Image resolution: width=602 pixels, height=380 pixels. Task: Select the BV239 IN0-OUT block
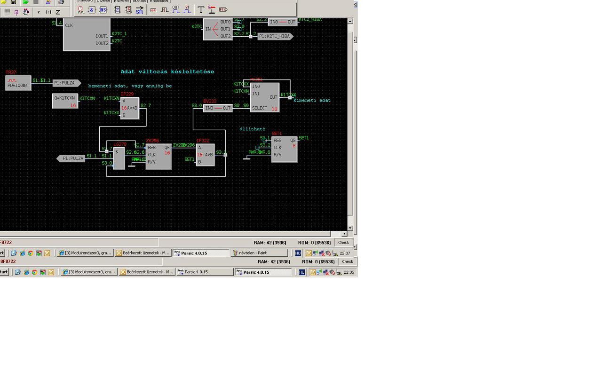coord(218,108)
